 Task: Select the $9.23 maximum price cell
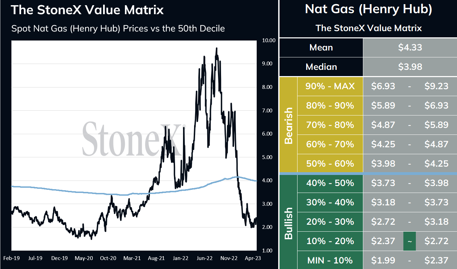pos(436,86)
